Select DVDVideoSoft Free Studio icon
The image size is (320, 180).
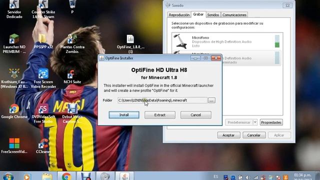point(43,113)
